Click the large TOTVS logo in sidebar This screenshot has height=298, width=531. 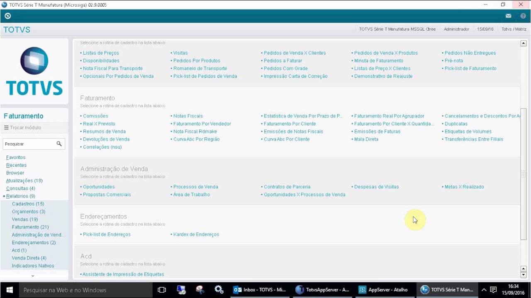pyautogui.click(x=34, y=71)
